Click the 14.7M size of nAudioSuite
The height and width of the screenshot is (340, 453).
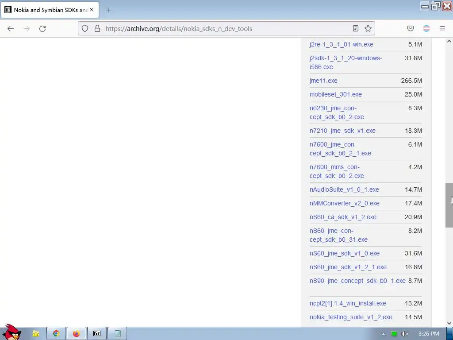pos(413,189)
